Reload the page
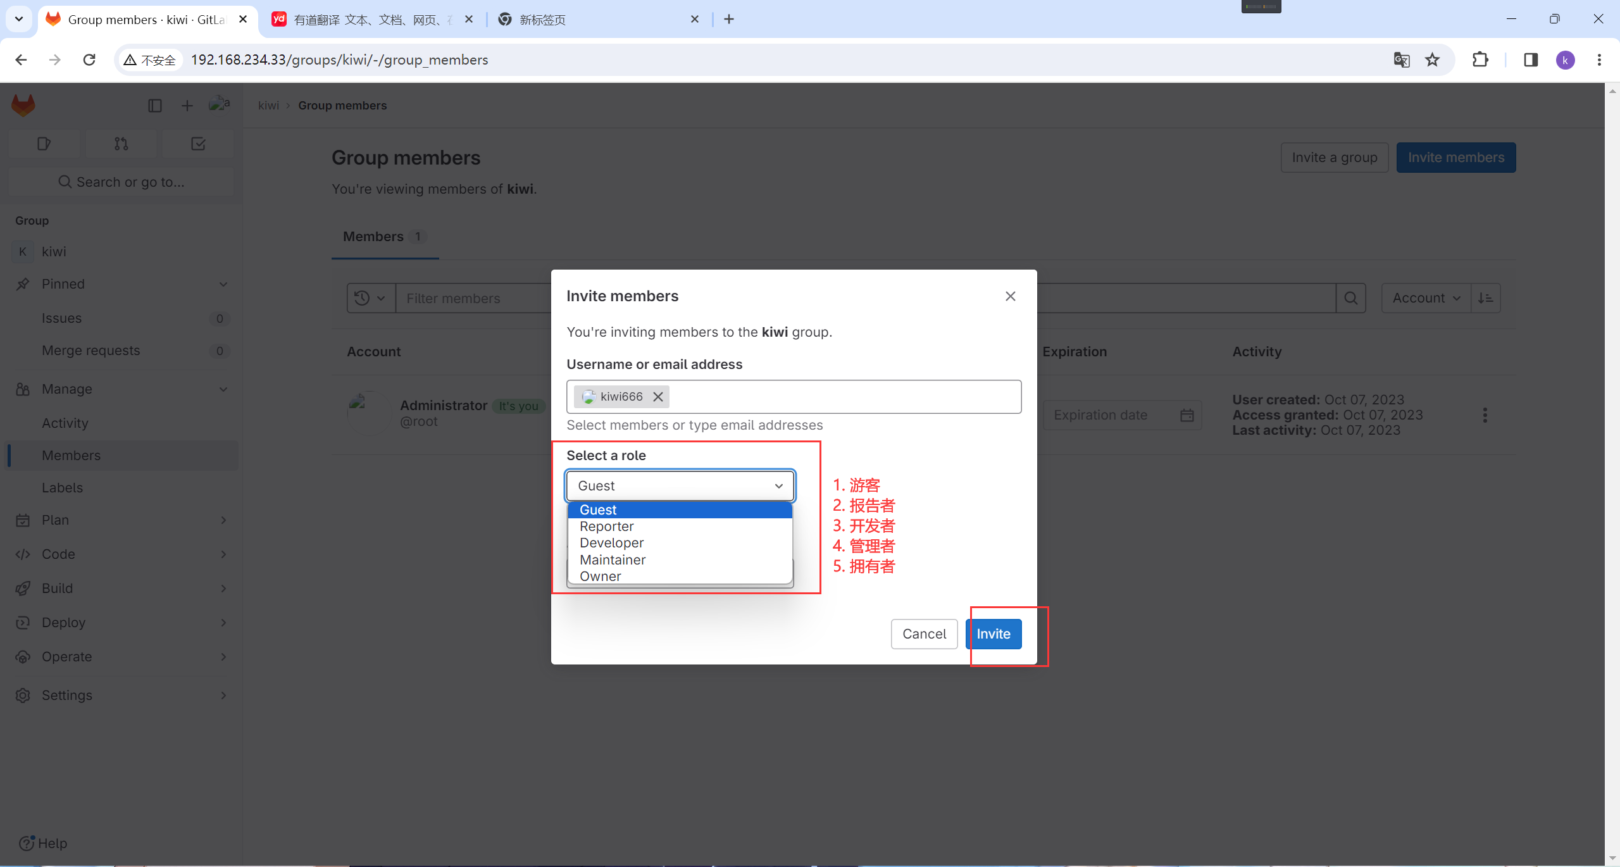 click(89, 60)
